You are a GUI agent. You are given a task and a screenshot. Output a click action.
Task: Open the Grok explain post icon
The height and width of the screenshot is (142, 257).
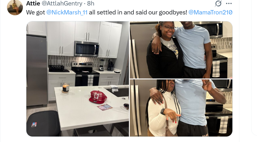pyautogui.click(x=218, y=3)
